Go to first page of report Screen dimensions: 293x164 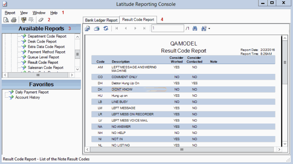[117, 28]
